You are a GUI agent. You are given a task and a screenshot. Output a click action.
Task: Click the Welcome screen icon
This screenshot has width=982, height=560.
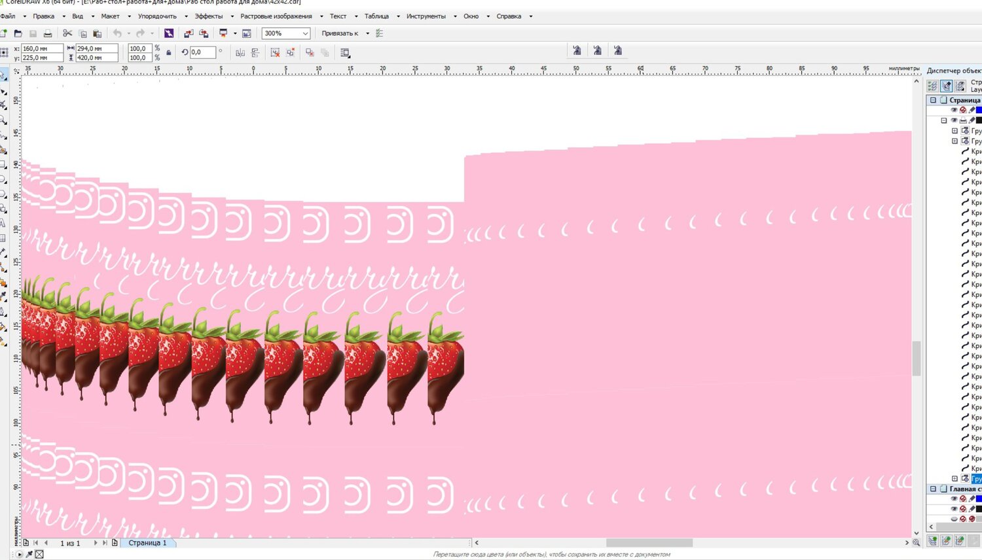[247, 33]
